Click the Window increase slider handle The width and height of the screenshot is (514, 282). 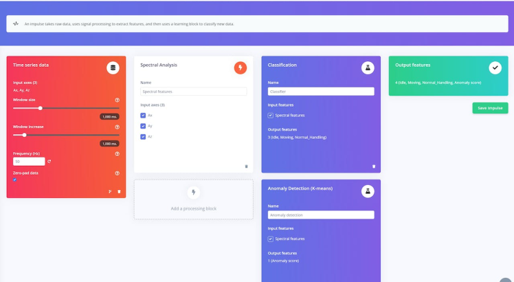pos(24,135)
